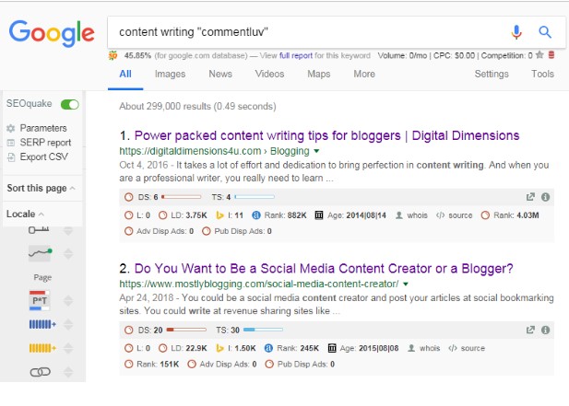This screenshot has width=569, height=406.
Task: Collapse the Locale section
Action: click(x=41, y=215)
